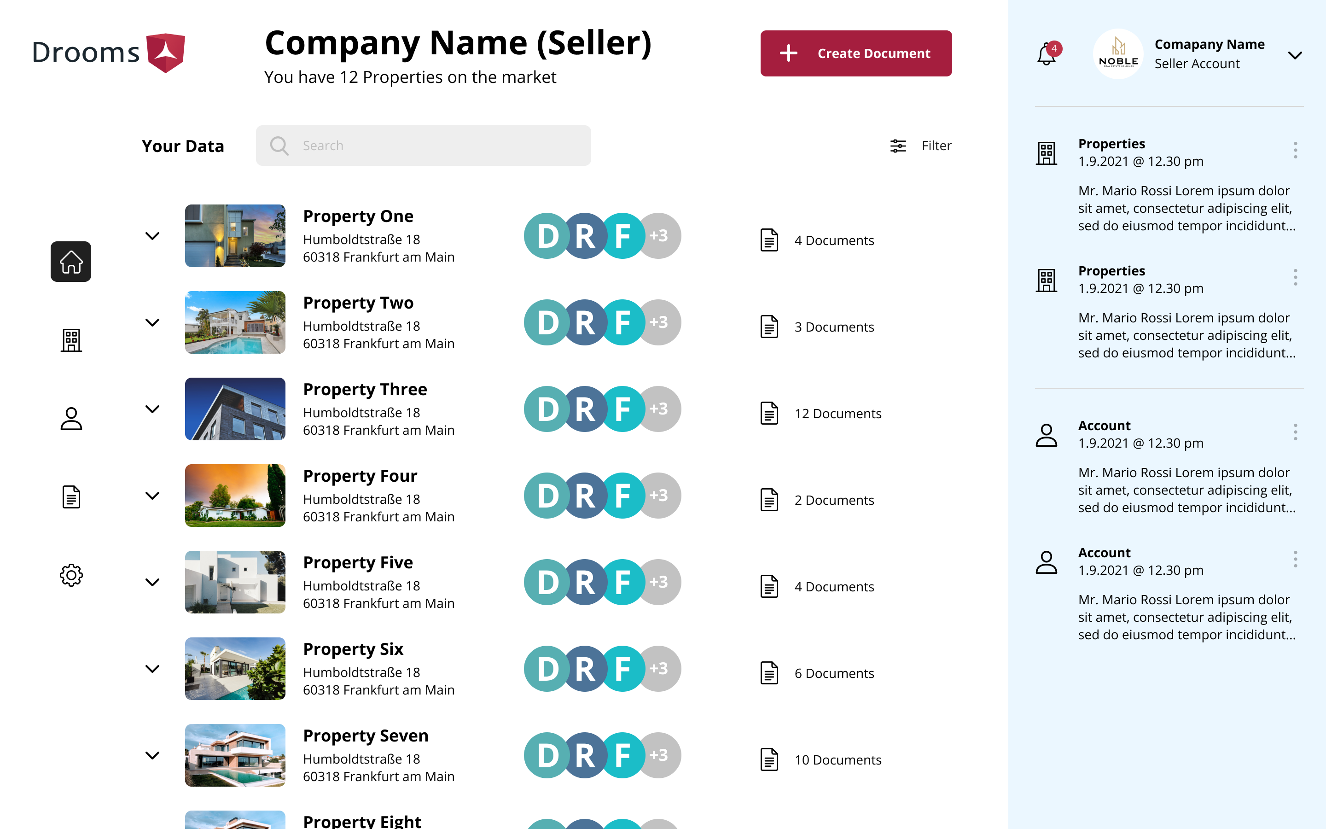Expand the Property Seven row

(x=152, y=755)
